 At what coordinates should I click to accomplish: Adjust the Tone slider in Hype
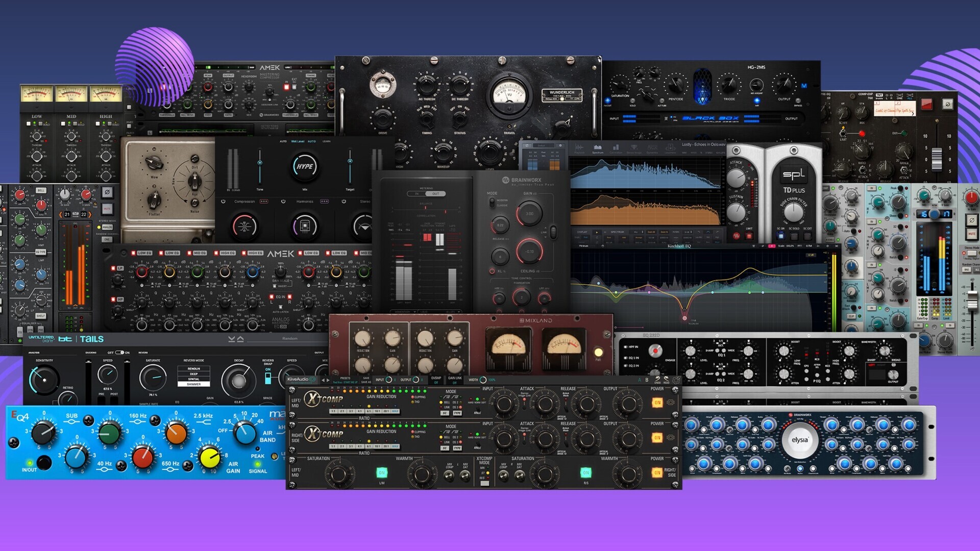tap(260, 163)
